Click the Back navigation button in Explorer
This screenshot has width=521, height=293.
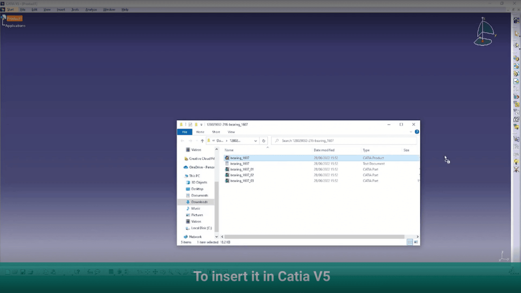pyautogui.click(x=182, y=140)
